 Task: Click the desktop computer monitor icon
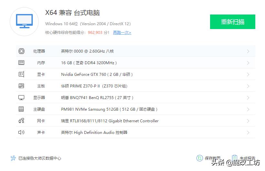(24, 21)
